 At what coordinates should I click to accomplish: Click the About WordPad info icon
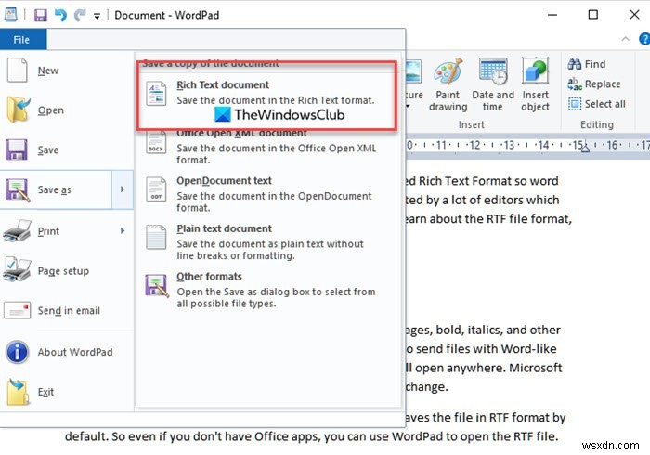(17, 352)
